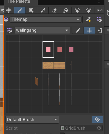Toggle the brush settings gear button
The image size is (109, 134).
coord(98,120)
